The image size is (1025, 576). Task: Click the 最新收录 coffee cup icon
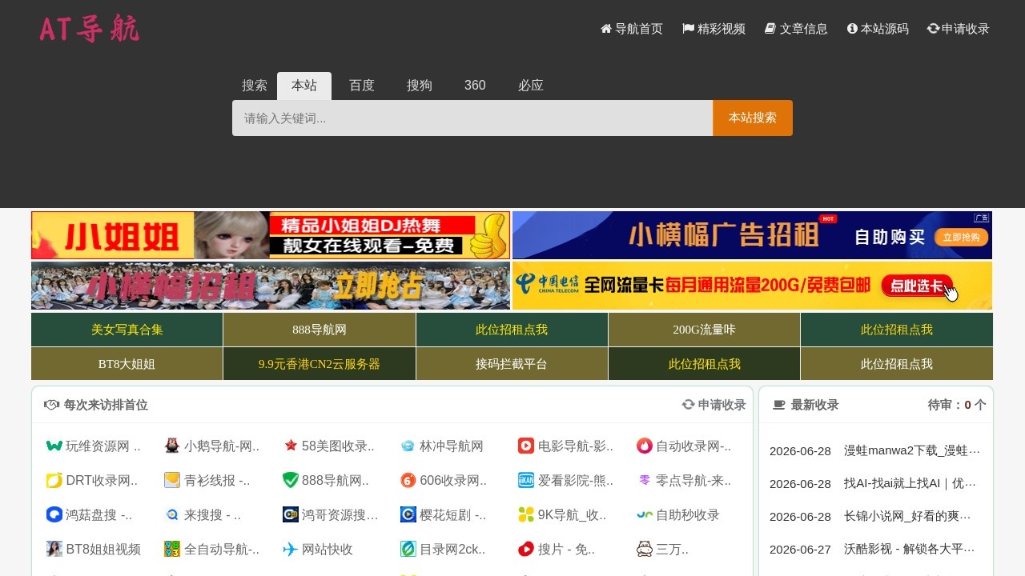click(x=778, y=405)
